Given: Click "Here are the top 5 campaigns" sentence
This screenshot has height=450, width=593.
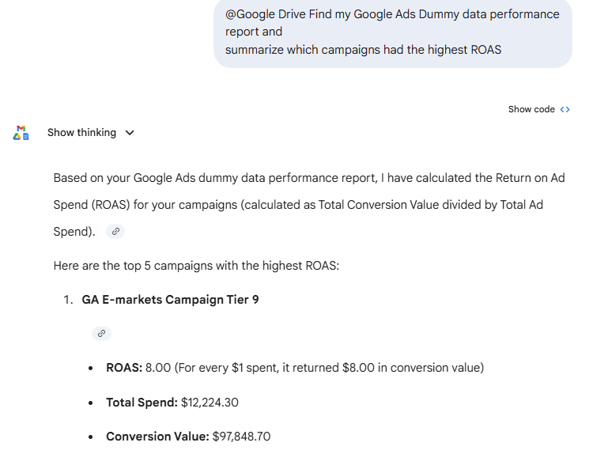Looking at the screenshot, I should coord(196,266).
